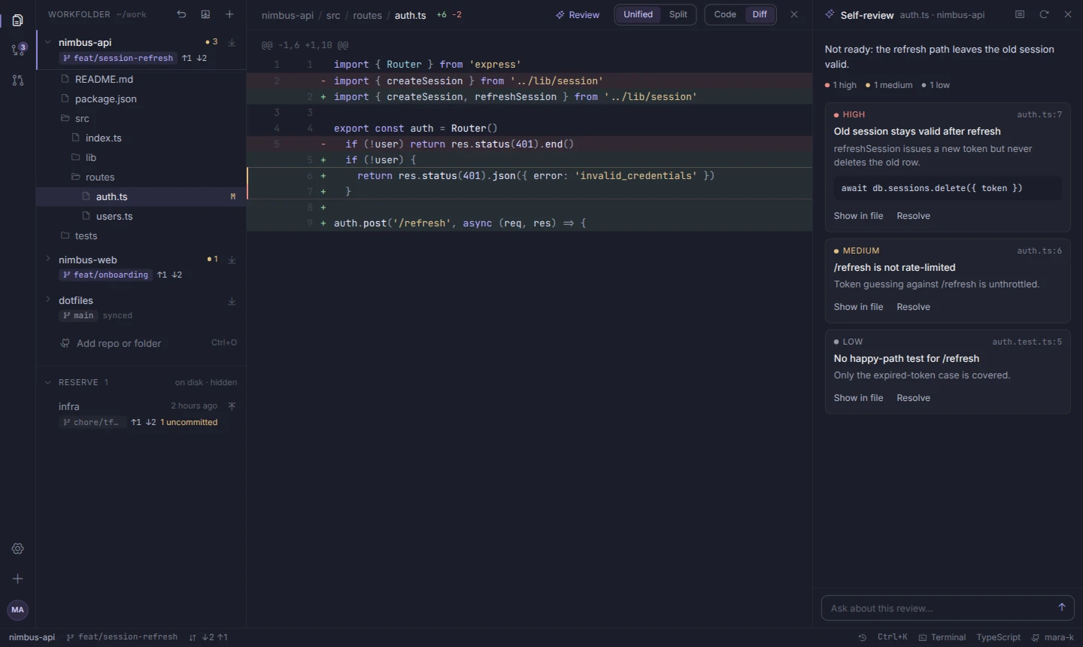Expand the lib folder

[x=141, y=157]
